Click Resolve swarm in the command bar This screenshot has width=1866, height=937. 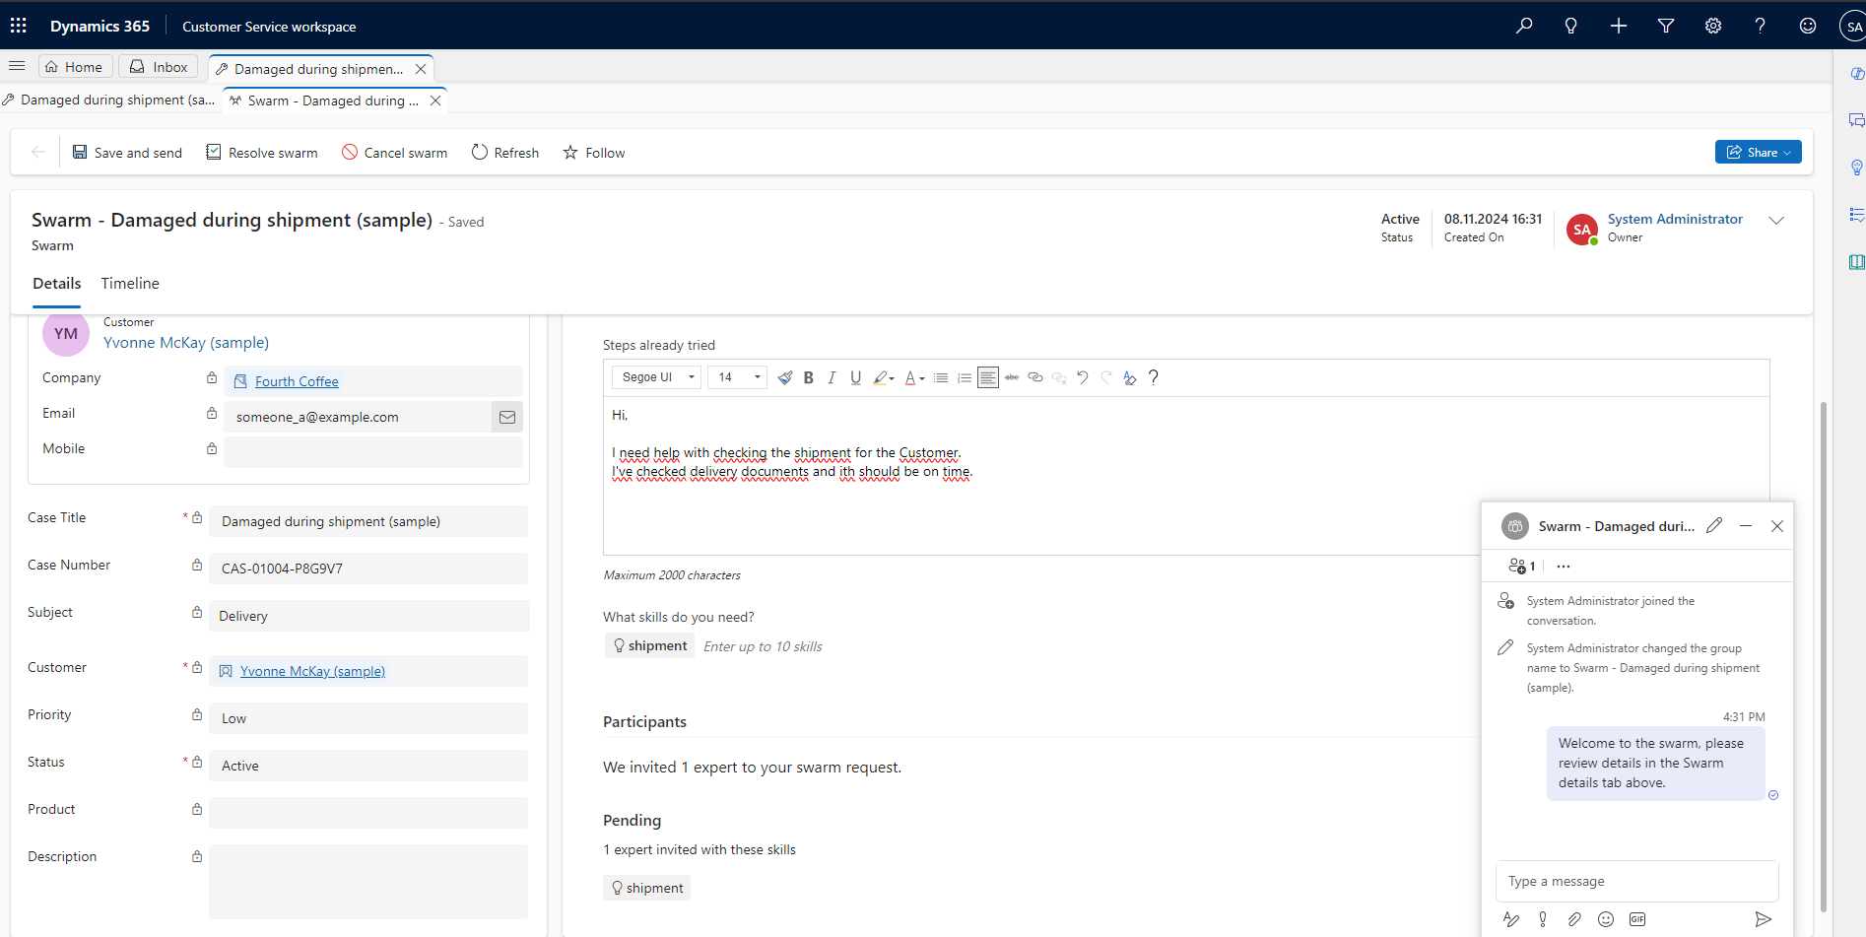[x=261, y=152]
